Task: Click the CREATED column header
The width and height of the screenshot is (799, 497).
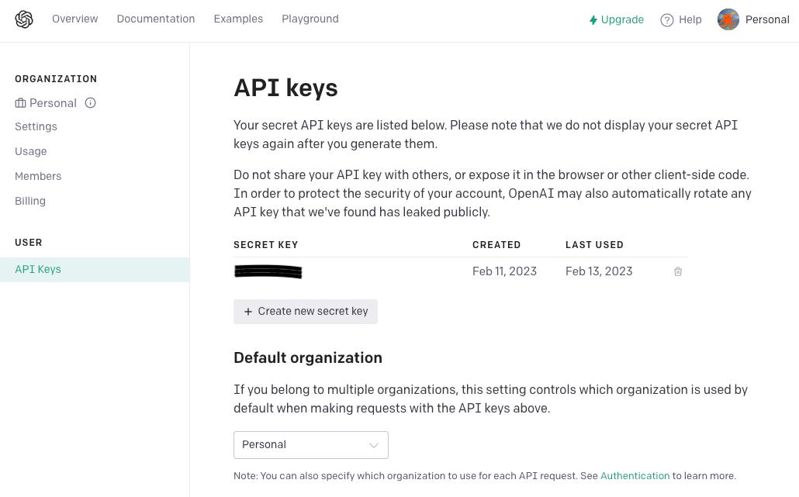Action: point(496,245)
